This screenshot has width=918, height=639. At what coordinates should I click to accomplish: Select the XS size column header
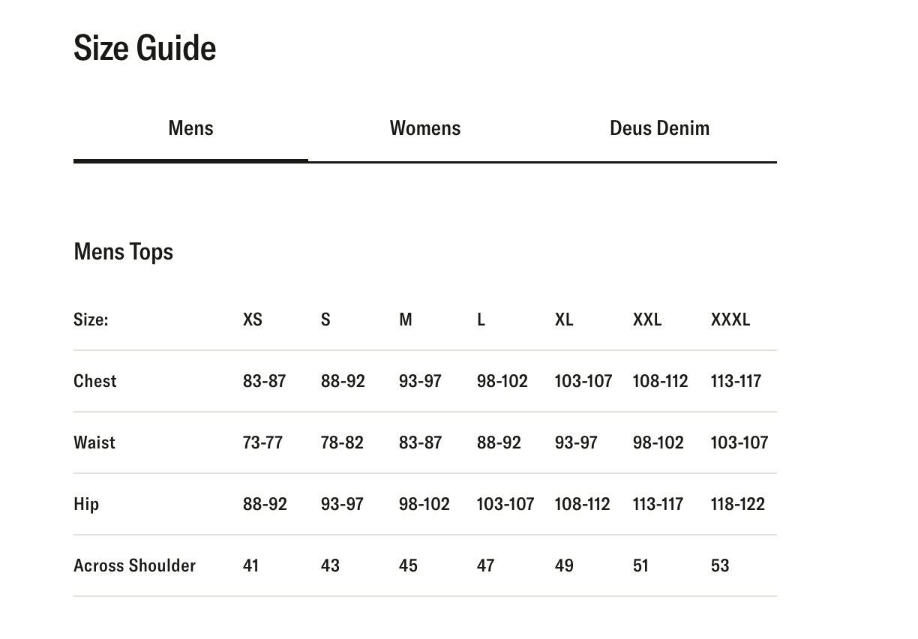[253, 319]
